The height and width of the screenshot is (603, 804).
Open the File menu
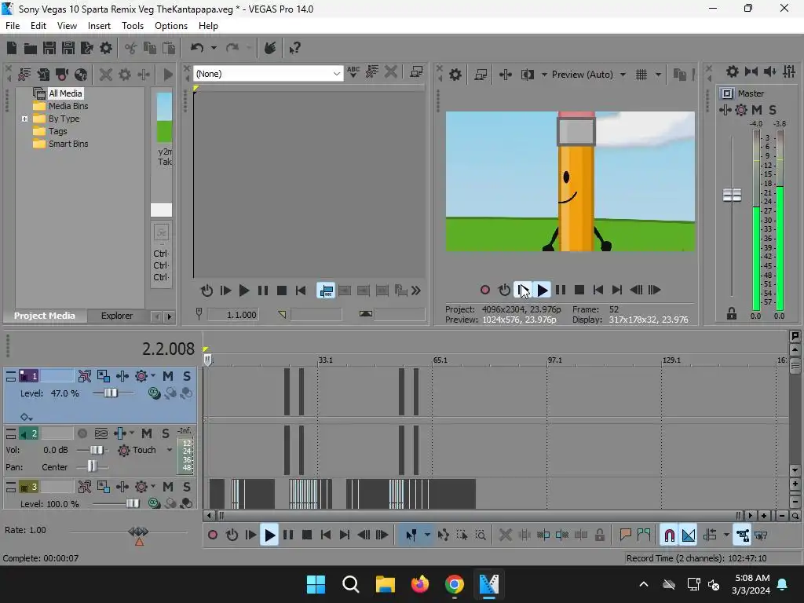click(x=13, y=26)
